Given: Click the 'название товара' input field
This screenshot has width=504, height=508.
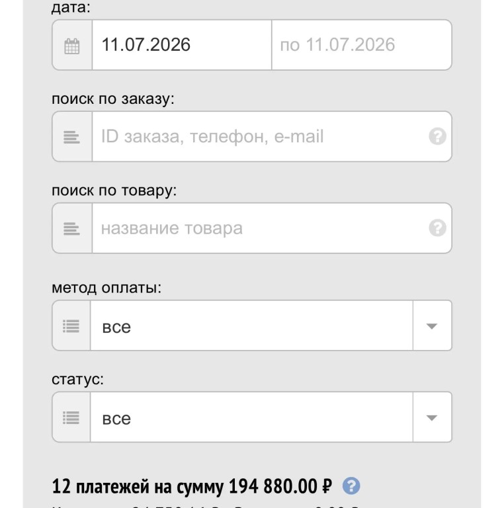Looking at the screenshot, I should coord(272,228).
